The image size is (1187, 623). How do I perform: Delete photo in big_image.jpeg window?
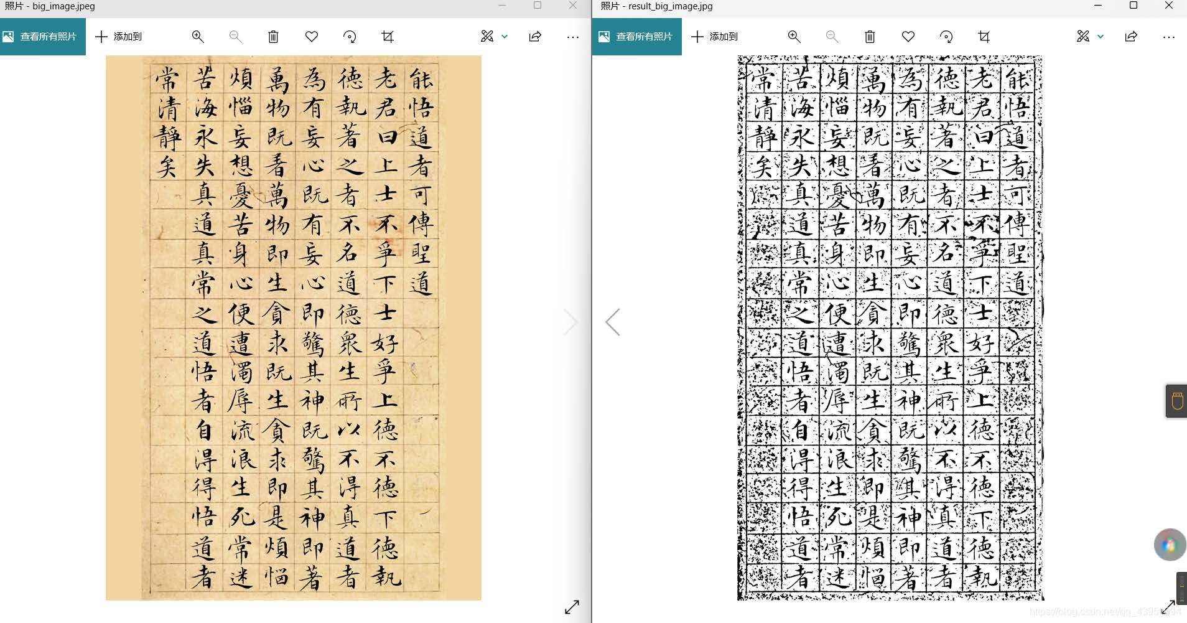coord(273,37)
